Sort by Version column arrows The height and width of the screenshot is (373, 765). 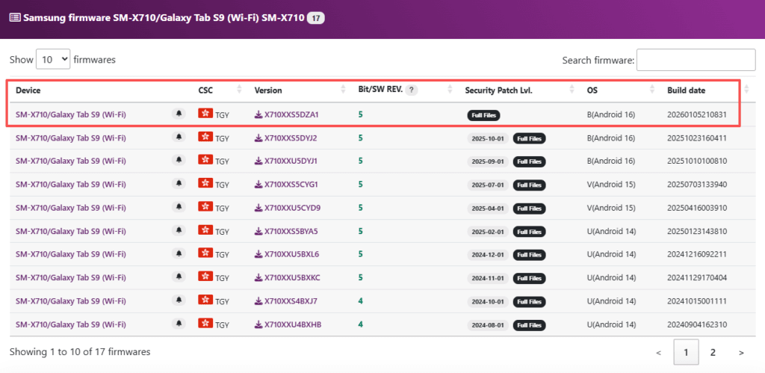pos(344,90)
